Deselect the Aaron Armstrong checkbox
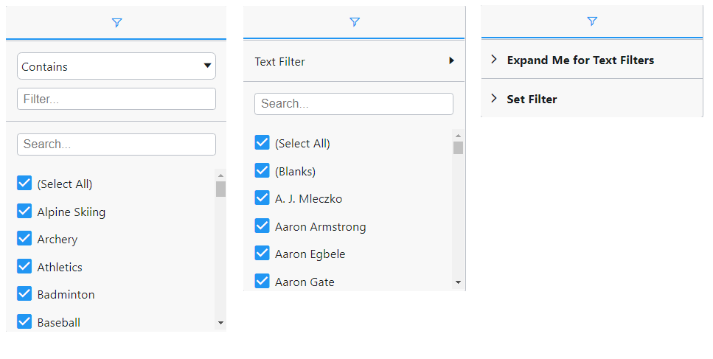The height and width of the screenshot is (359, 713). [x=262, y=226]
